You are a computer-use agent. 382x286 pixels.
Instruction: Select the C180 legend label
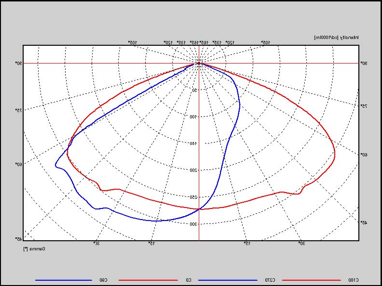coord(354,280)
